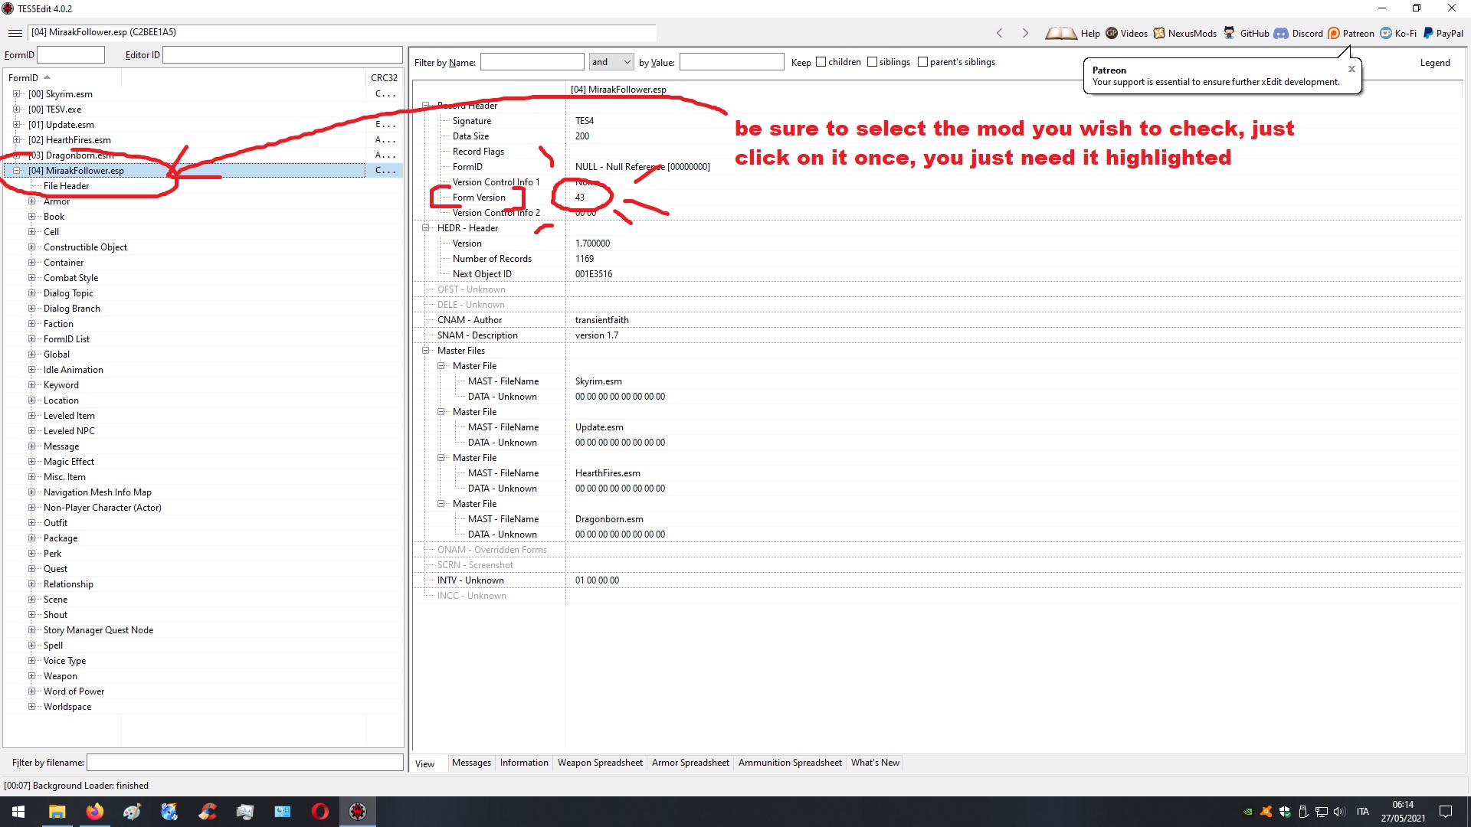Image resolution: width=1471 pixels, height=827 pixels.
Task: Collapse the Master Files section
Action: pos(425,351)
